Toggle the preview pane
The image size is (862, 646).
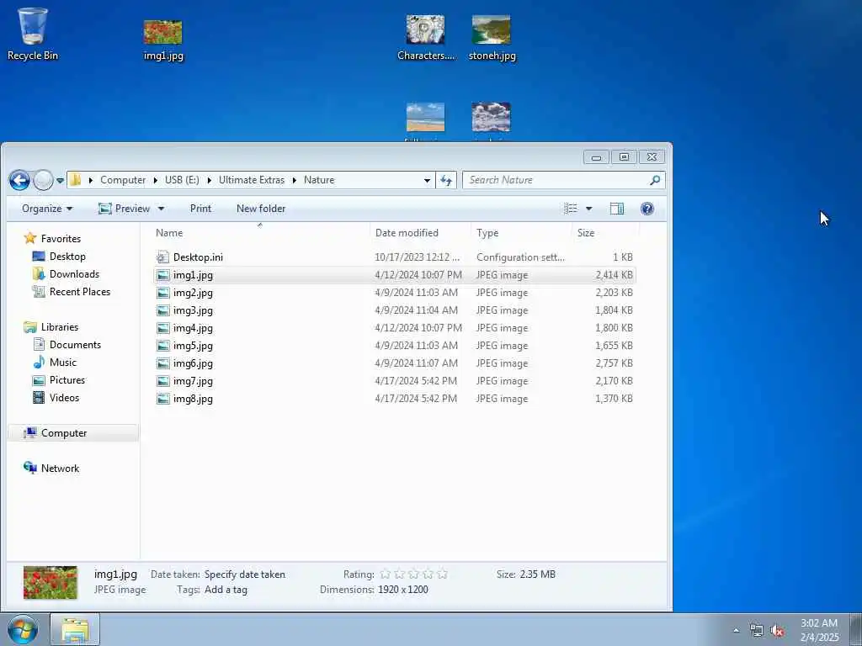(617, 209)
